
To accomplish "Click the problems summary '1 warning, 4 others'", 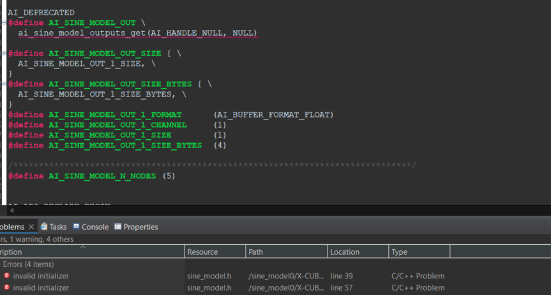I will tap(42, 239).
